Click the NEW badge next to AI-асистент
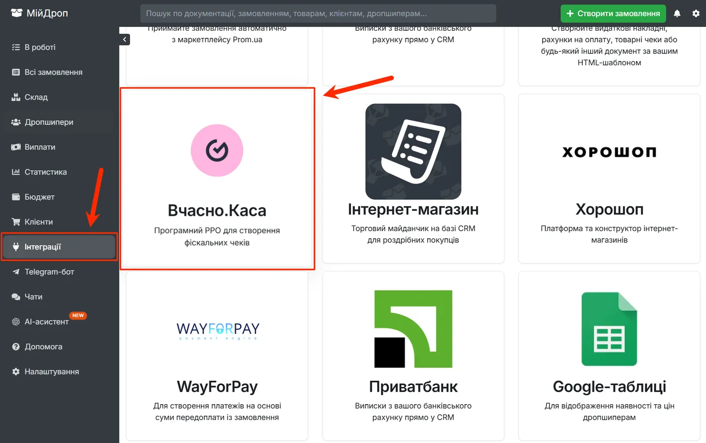The height and width of the screenshot is (443, 706). pos(78,316)
